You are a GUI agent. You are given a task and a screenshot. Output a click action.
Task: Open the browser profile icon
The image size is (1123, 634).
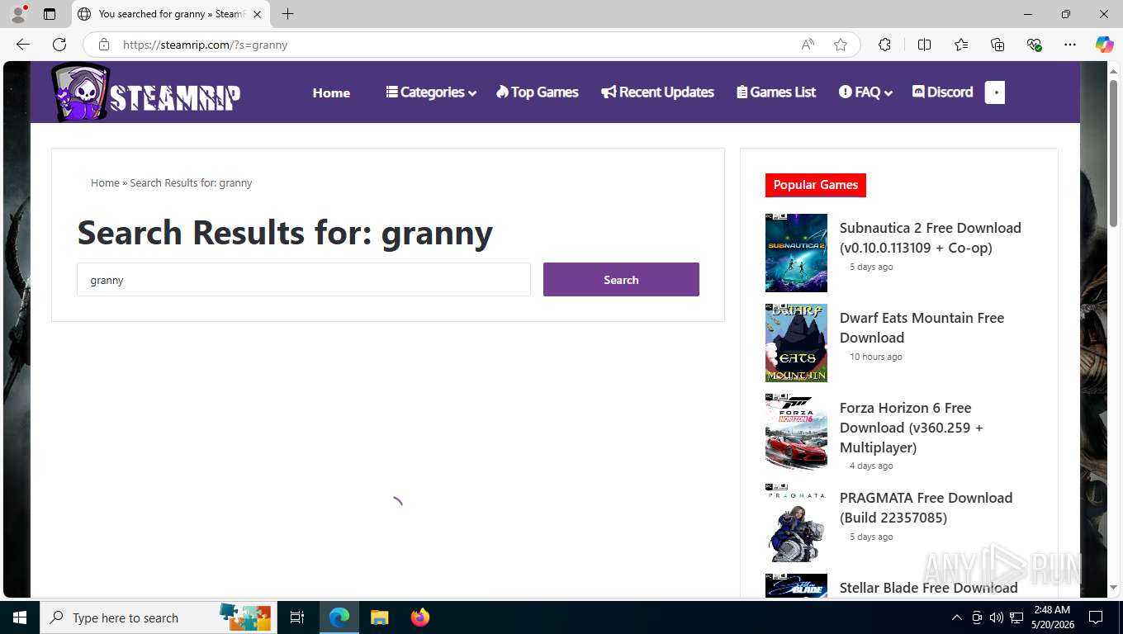(18, 14)
